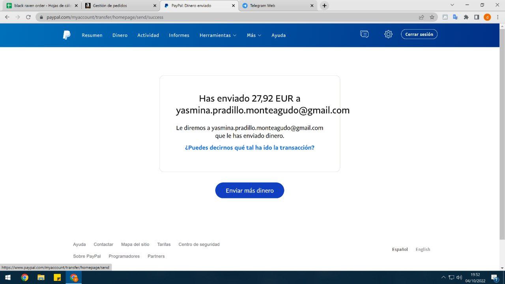Click the PayPal logo in the header
The width and height of the screenshot is (505, 284).
coord(67,35)
